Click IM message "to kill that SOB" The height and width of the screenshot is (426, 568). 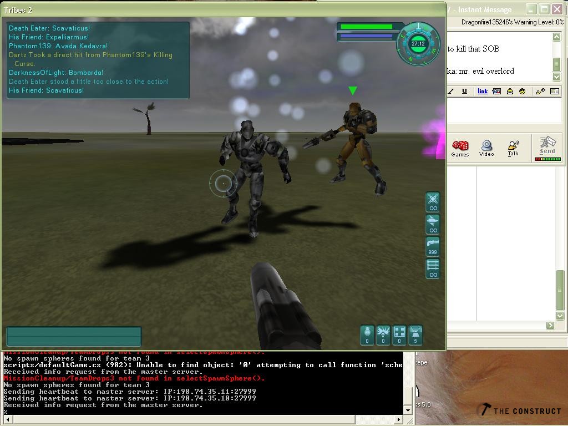(473, 49)
